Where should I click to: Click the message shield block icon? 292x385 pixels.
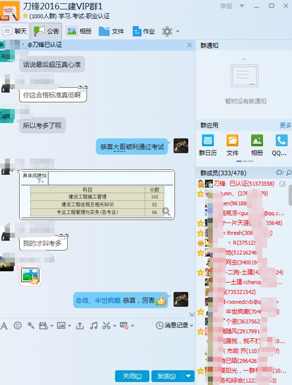click(x=124, y=326)
